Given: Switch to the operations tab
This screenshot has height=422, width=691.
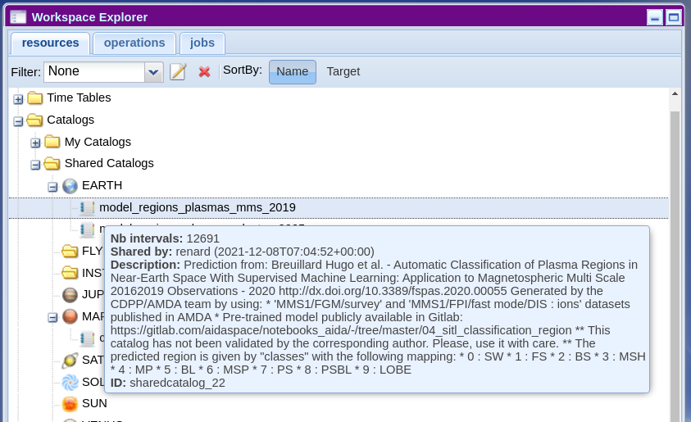Looking at the screenshot, I should [134, 43].
